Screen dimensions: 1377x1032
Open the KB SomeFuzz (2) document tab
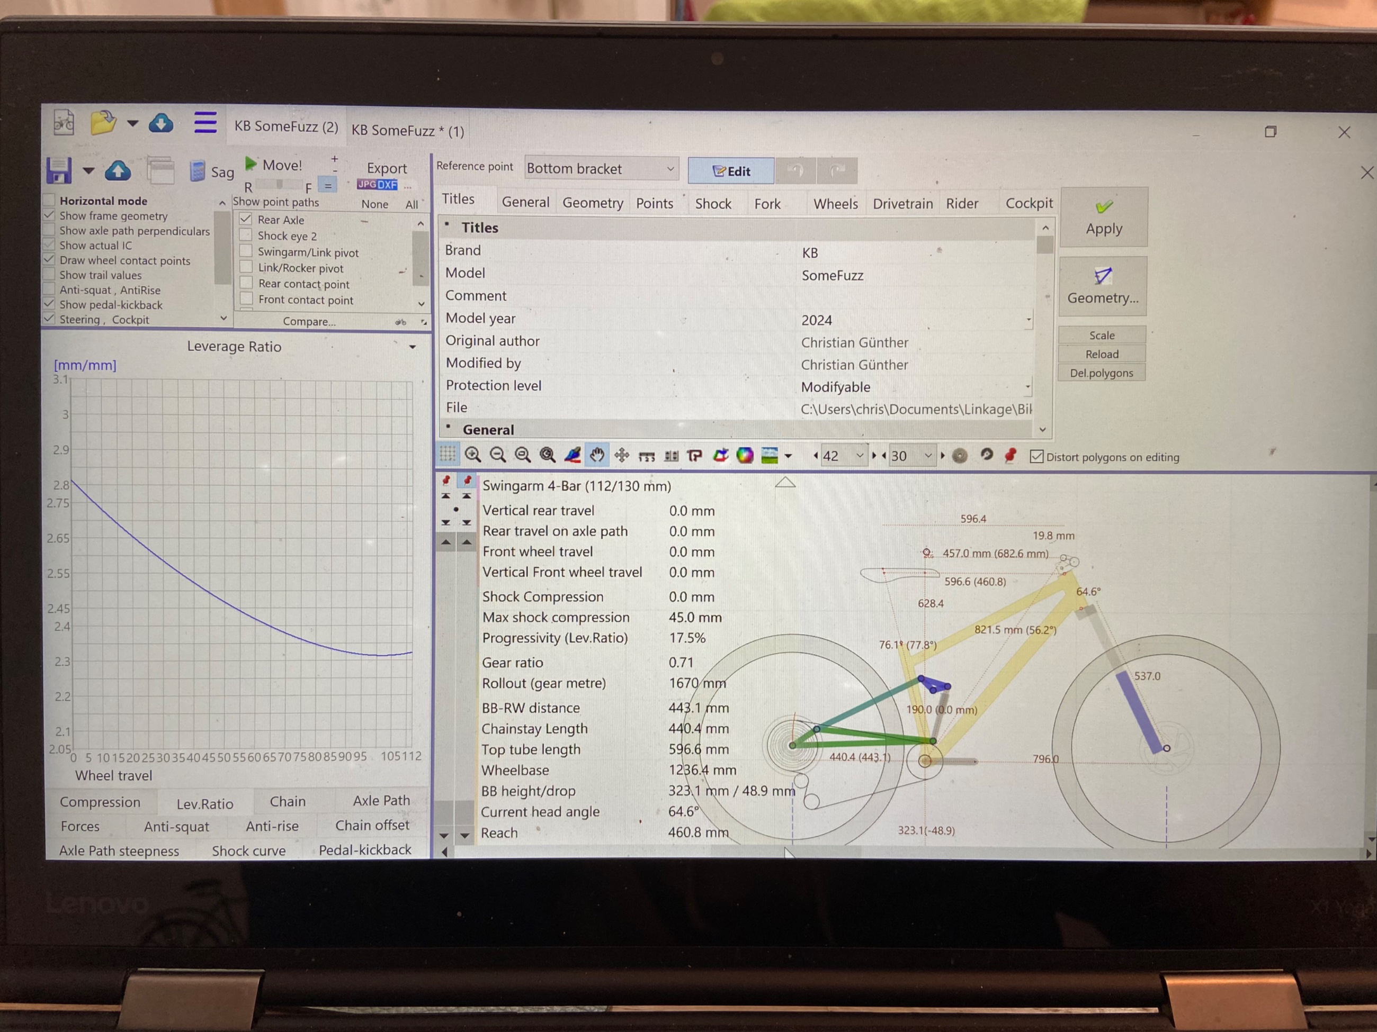tap(286, 126)
